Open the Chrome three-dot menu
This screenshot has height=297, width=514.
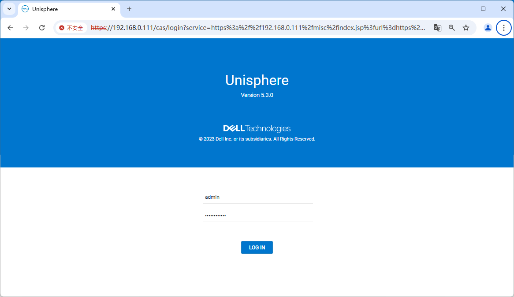504,28
